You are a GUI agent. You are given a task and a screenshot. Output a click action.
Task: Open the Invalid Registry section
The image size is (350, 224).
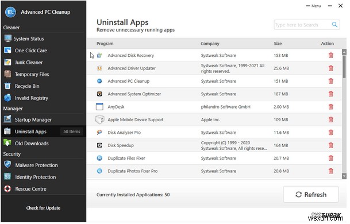(x=43, y=98)
